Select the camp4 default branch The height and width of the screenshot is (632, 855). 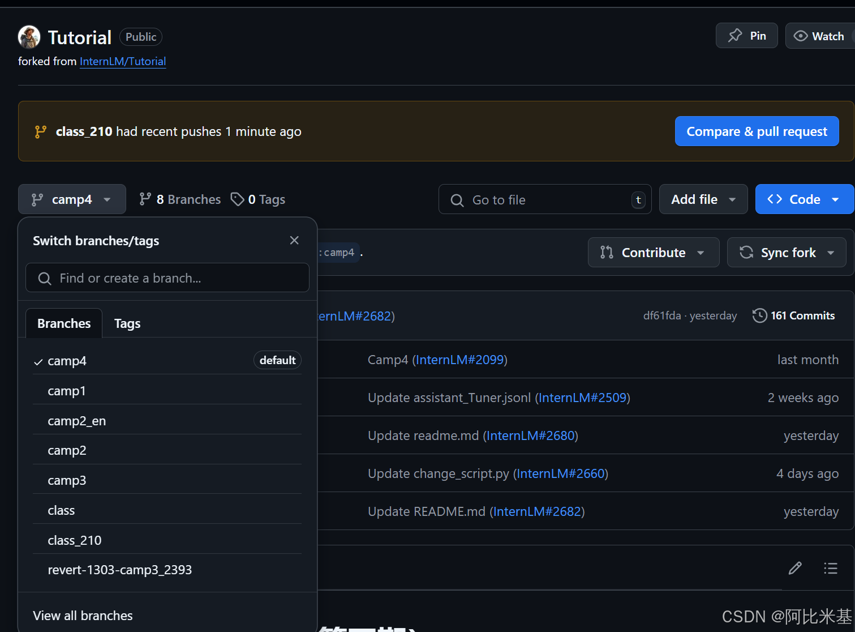tap(167, 361)
